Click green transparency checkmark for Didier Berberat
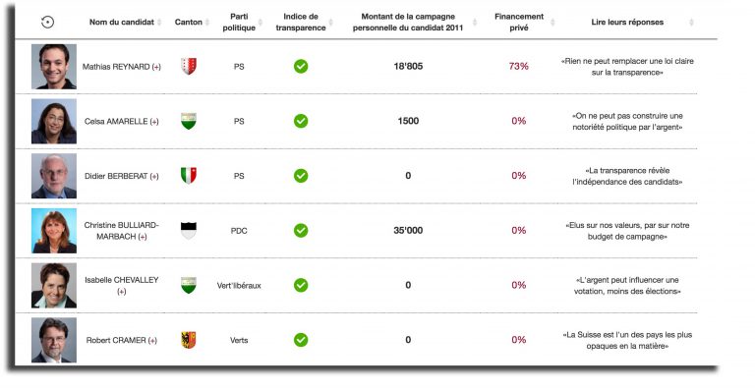This screenshot has height=389, width=755. point(301,176)
